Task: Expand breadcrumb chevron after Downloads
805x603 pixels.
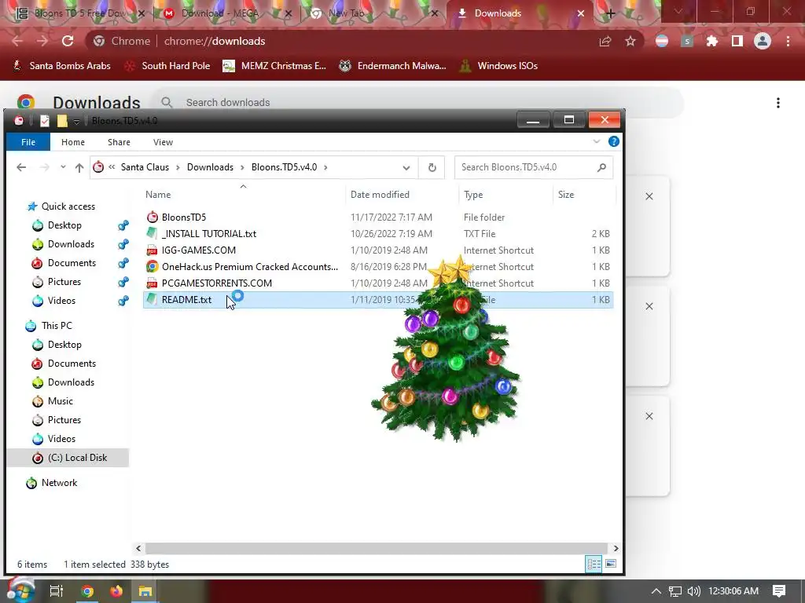Action: click(x=244, y=167)
